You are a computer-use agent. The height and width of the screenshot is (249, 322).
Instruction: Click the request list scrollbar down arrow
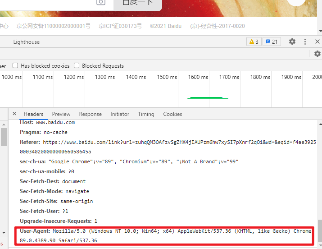(4, 233)
